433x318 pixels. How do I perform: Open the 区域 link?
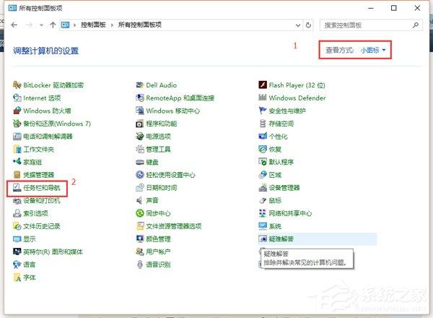pyautogui.click(x=275, y=175)
